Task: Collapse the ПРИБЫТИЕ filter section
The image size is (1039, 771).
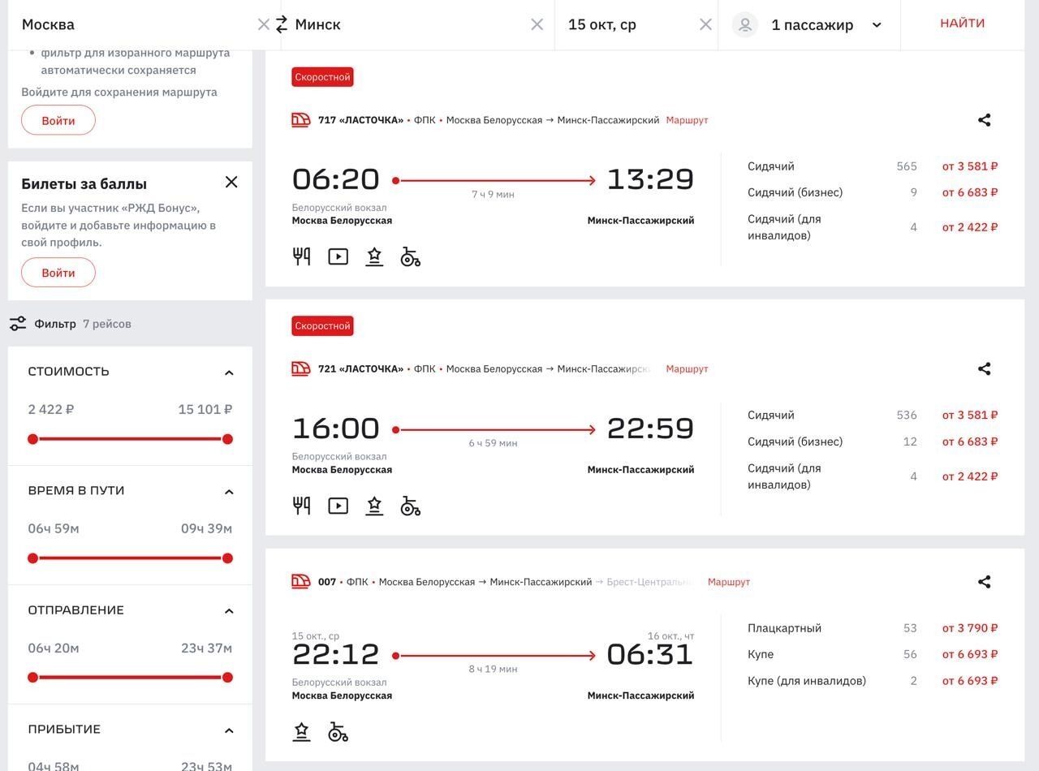Action: click(x=229, y=730)
